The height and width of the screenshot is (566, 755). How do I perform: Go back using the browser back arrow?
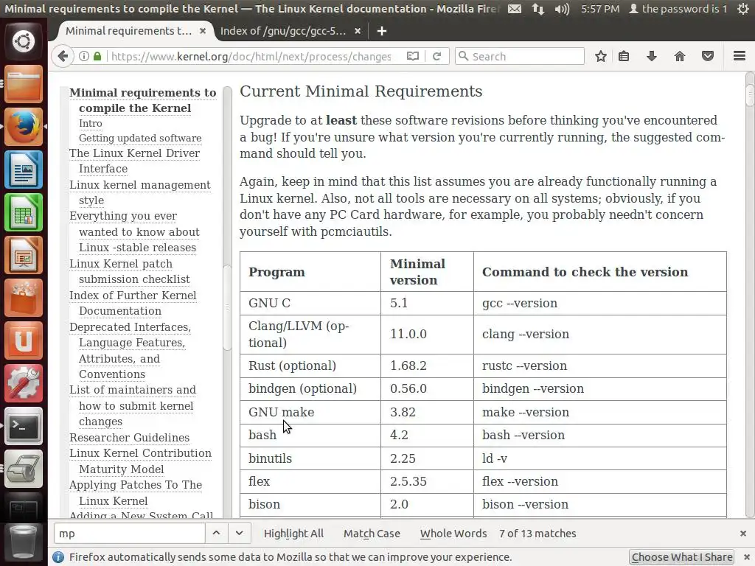point(63,56)
